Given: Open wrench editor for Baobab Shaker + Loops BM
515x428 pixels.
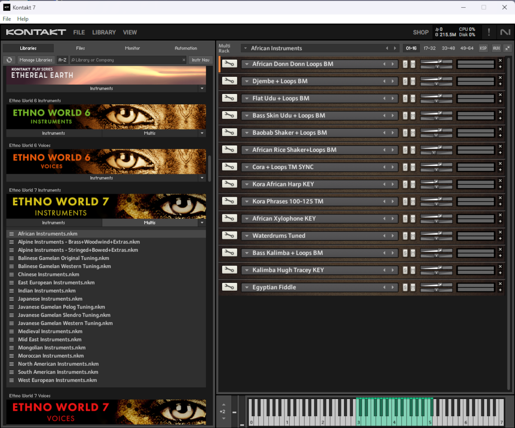Looking at the screenshot, I should tap(230, 132).
